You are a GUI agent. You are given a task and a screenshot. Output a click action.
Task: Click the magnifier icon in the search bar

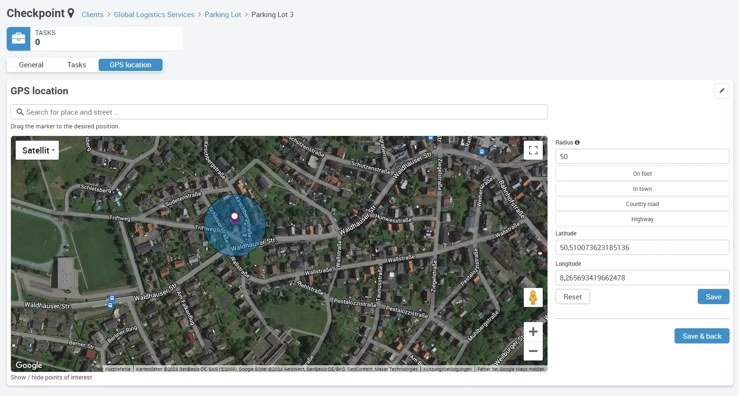click(19, 112)
